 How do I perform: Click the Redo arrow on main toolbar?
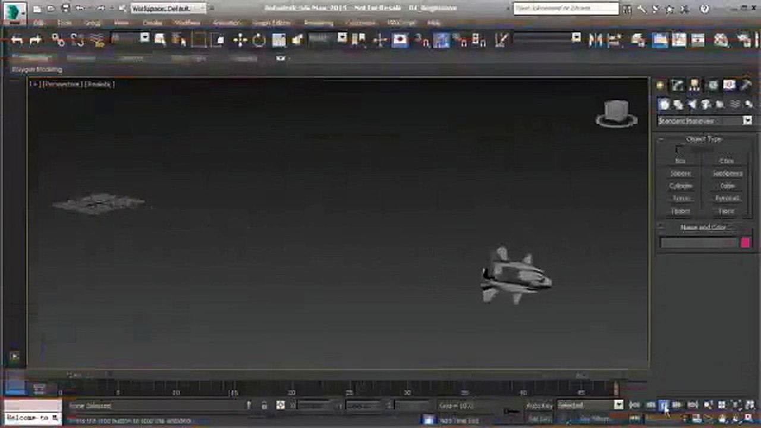click(36, 40)
